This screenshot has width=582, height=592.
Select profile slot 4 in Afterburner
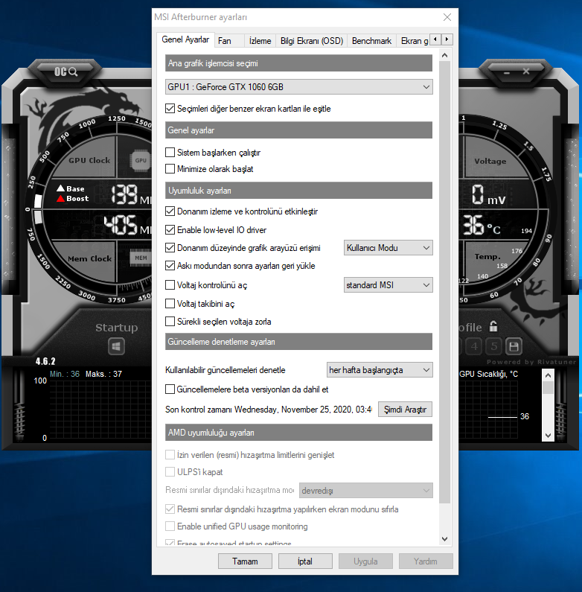click(474, 346)
